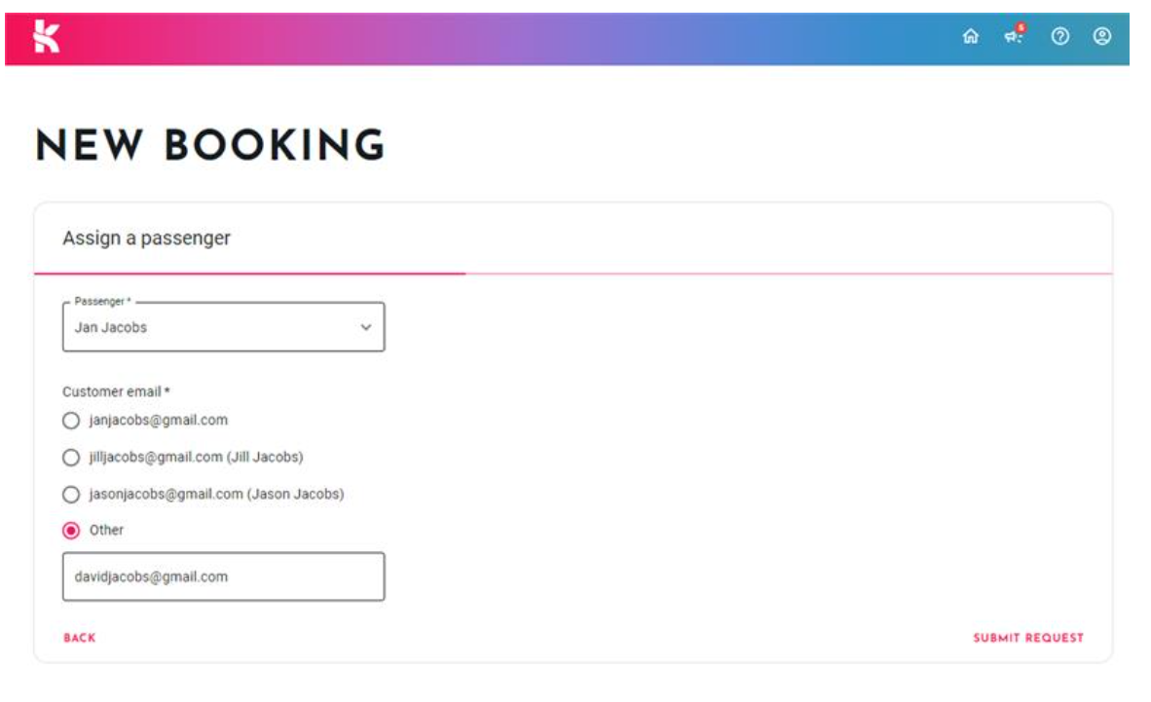
Task: Focus the davidjacobs@gmail.com email input field
Action: coord(223,576)
